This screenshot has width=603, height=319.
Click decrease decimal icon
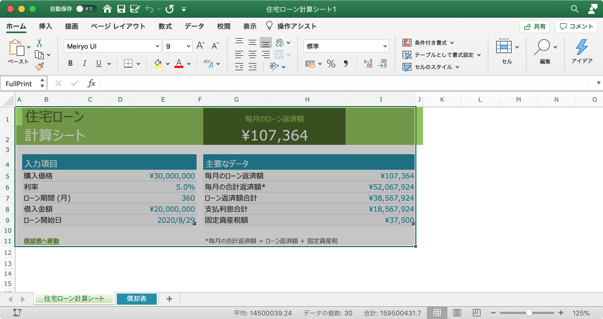(383, 64)
